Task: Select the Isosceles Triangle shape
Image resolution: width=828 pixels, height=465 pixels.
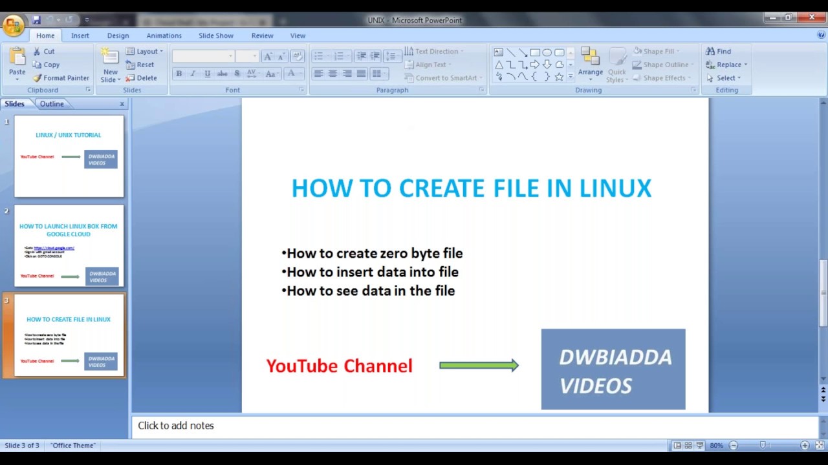Action: click(499, 65)
